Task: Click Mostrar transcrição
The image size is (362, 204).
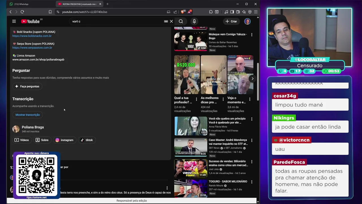Action: click(x=27, y=115)
